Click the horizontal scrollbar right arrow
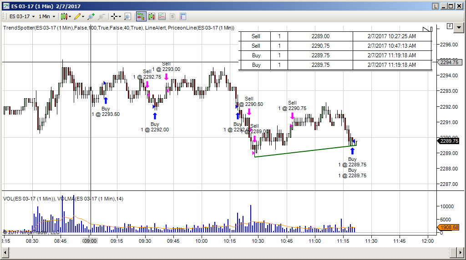Viewport: 466px width, 260px height. coord(461,253)
